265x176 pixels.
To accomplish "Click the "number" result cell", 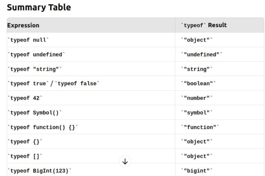I will [x=220, y=98].
